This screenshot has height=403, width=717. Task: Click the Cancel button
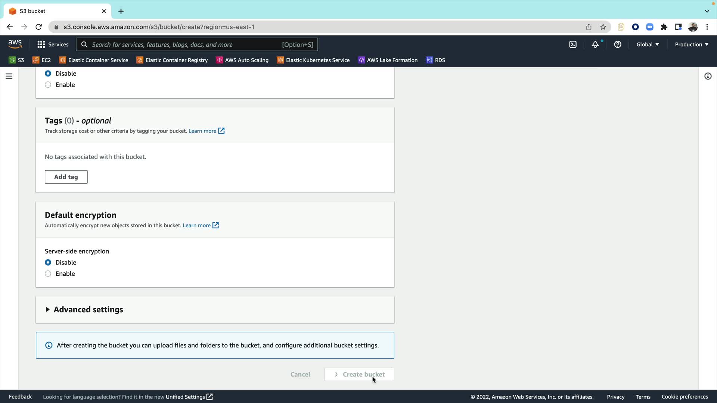point(300,374)
